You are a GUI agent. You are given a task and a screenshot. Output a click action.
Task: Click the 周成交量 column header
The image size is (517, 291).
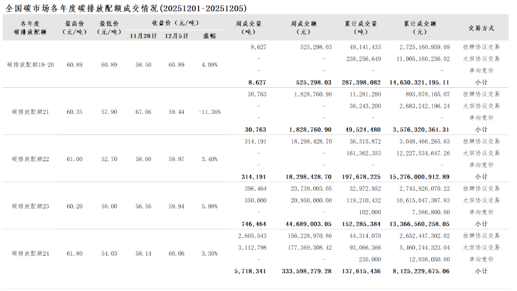[248, 28]
